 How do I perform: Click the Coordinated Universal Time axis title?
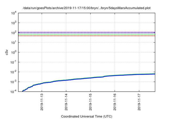click(x=87, y=117)
